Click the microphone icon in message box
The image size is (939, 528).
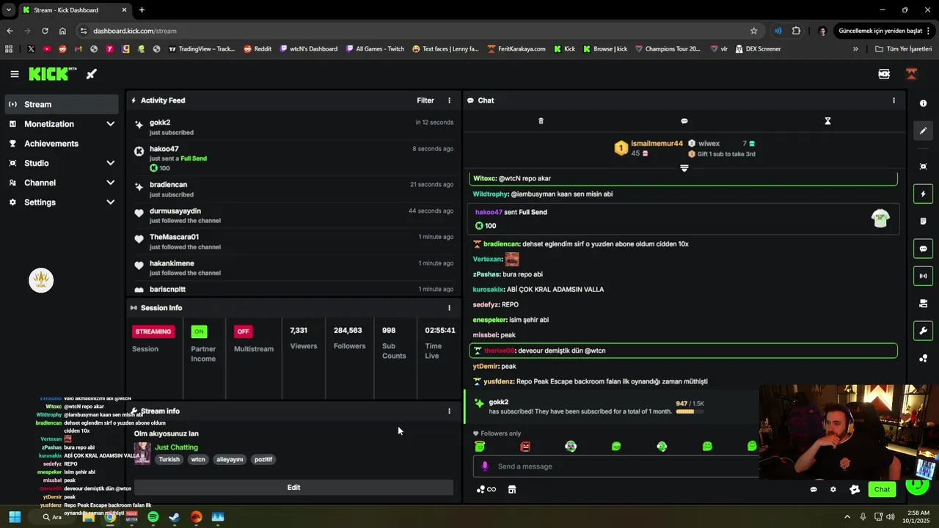pos(484,466)
